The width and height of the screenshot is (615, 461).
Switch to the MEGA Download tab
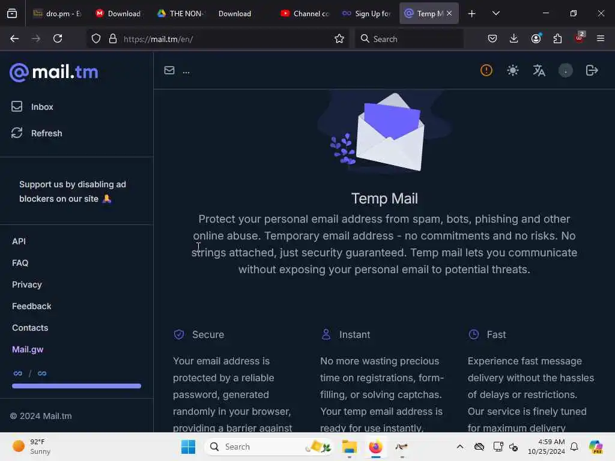[x=118, y=14]
